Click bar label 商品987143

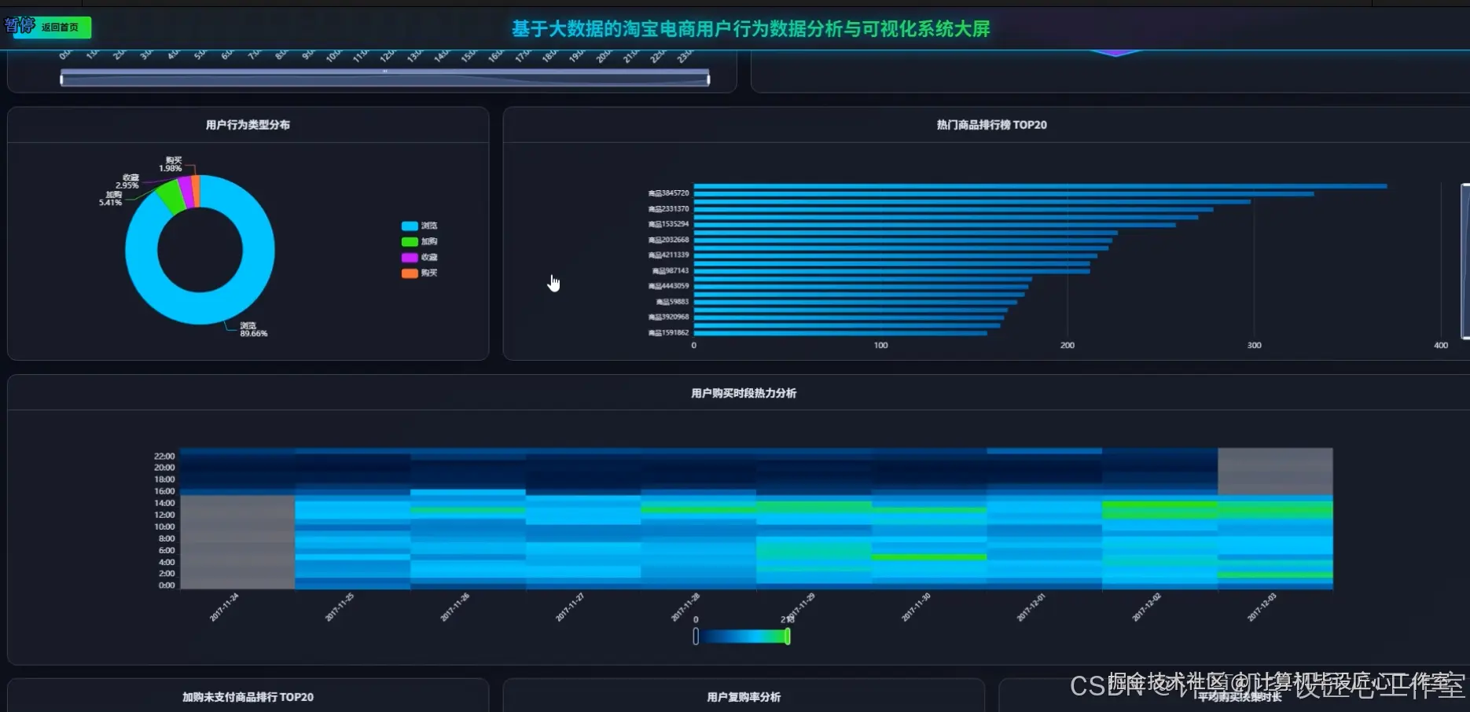point(671,270)
